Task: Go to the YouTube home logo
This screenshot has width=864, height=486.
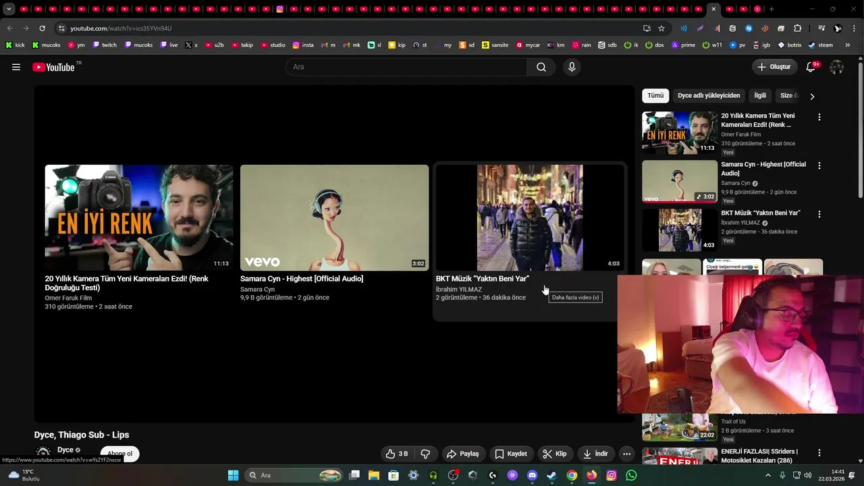Action: coord(53,67)
